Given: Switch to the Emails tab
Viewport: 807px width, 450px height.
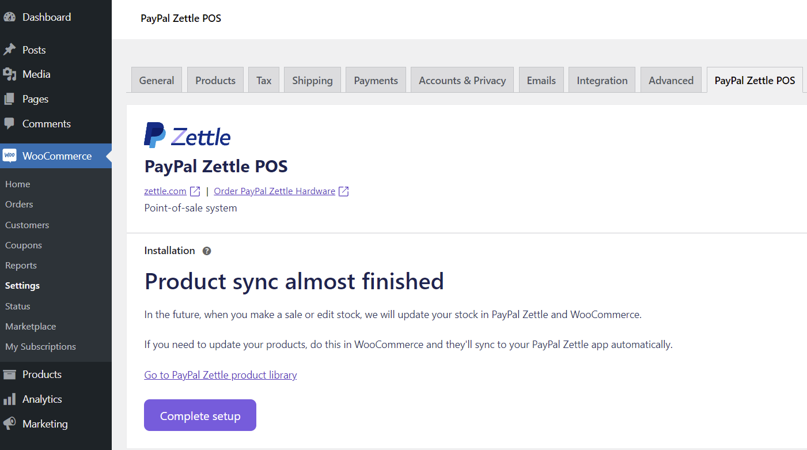Looking at the screenshot, I should (x=541, y=80).
